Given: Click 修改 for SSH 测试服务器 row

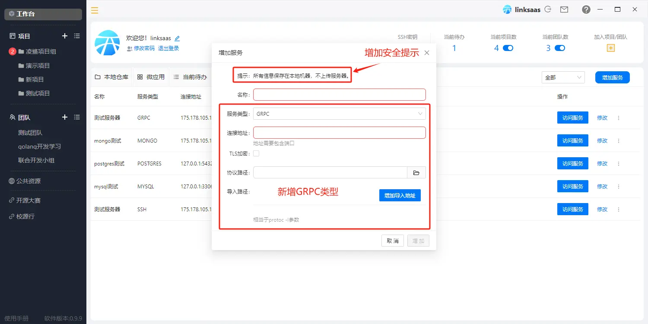Looking at the screenshot, I should point(602,209).
